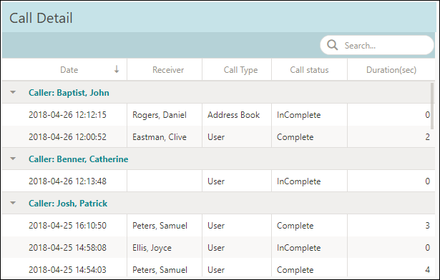
Task: Click the Address Book call type cell
Action: (237, 114)
